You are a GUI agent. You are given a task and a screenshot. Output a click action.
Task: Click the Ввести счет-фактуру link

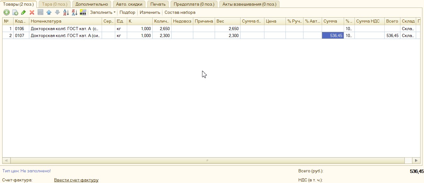(x=76, y=180)
